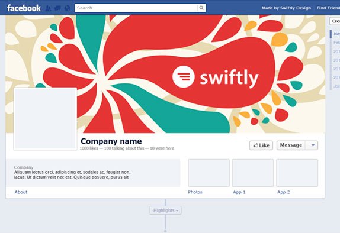Open the messages icon in header
The image size is (340, 233).
tap(57, 8)
